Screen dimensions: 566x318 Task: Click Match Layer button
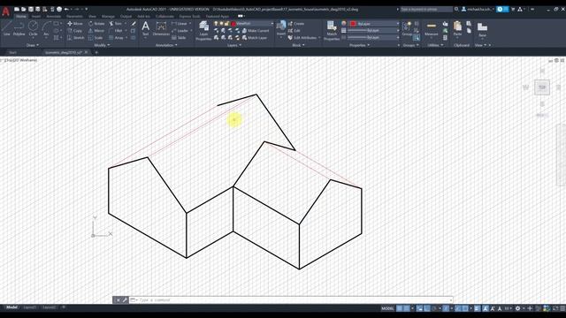tap(255, 37)
